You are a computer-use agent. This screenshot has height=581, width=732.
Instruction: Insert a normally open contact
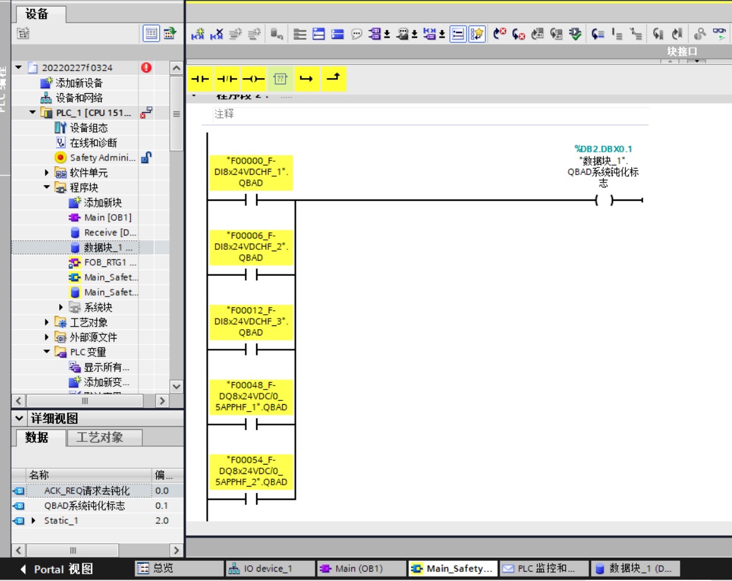(x=200, y=79)
